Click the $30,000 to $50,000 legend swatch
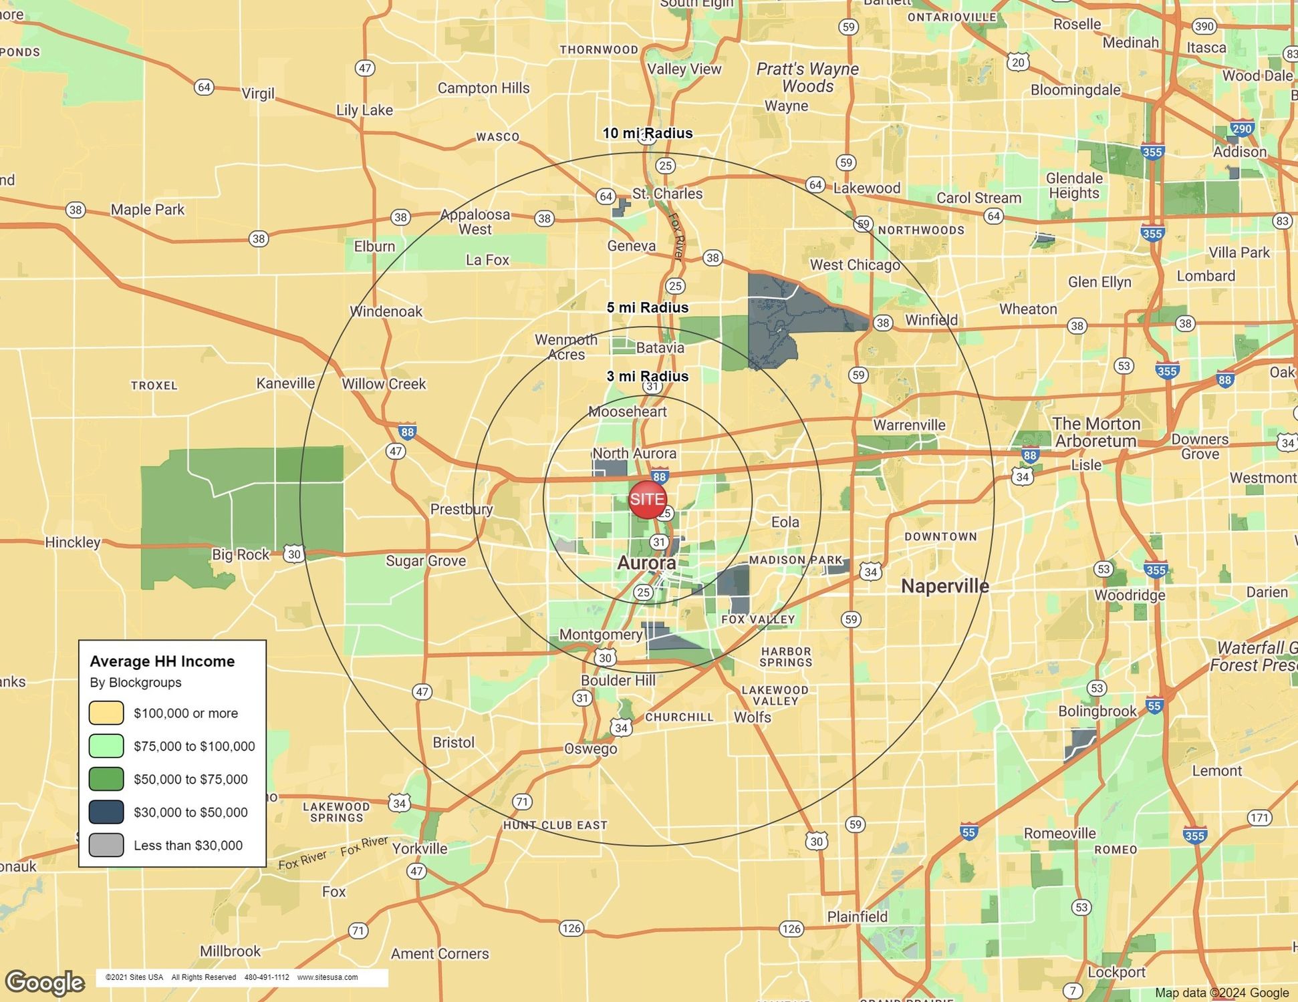Screen dimensions: 1298x1002 click(x=106, y=812)
